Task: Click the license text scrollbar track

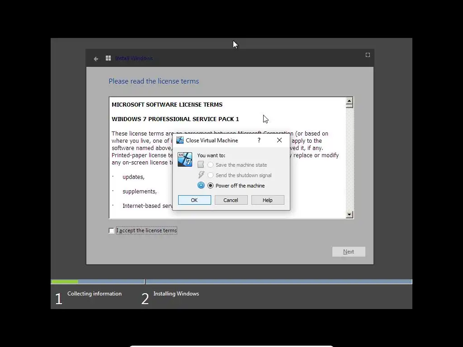Action: pos(350,159)
